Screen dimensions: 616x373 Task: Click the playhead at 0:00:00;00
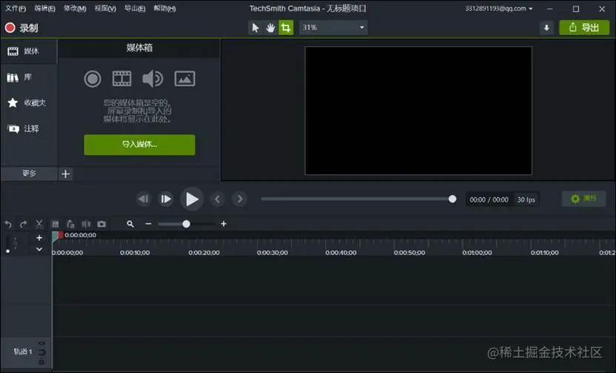coord(56,236)
